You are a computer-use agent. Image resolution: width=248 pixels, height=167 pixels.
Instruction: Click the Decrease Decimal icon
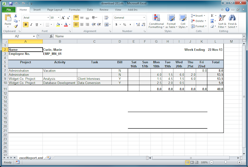coord(143,24)
